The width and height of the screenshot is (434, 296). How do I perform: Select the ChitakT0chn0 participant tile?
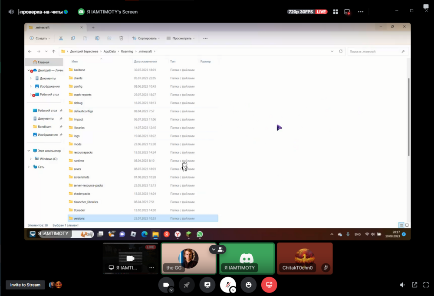305,258
